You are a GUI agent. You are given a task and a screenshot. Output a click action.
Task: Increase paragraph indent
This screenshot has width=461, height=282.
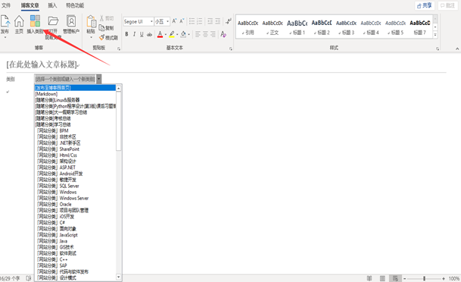217,21
